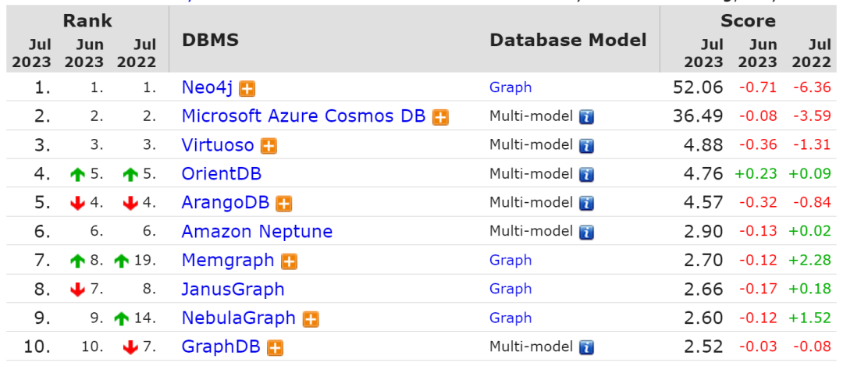The image size is (843, 366).
Task: Go to the OrientDB details page
Action: [222, 174]
